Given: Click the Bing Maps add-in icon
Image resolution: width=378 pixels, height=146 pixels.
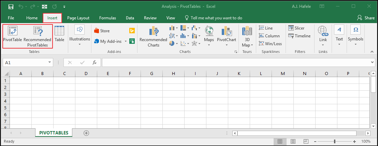Looking at the screenshot, I should tap(132, 31).
